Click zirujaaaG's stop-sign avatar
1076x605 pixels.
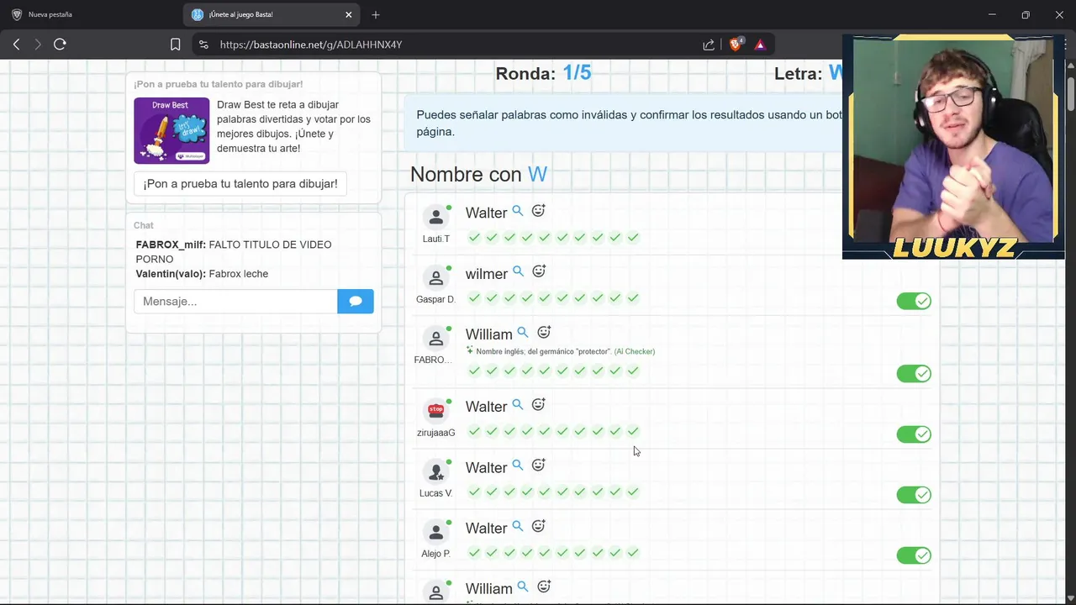(435, 411)
